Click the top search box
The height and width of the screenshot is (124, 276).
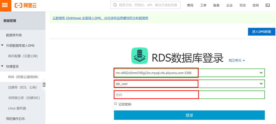(x=145, y=5)
